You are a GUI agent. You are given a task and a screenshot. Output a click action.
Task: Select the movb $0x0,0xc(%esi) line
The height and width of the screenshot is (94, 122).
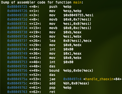click(x=70, y=28)
